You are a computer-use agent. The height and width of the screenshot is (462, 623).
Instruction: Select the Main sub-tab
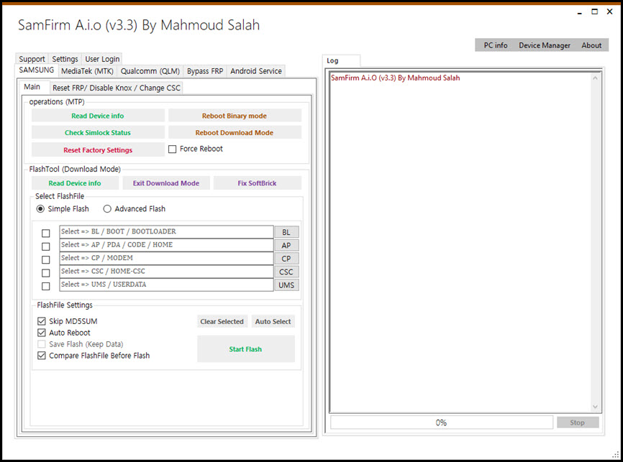32,87
